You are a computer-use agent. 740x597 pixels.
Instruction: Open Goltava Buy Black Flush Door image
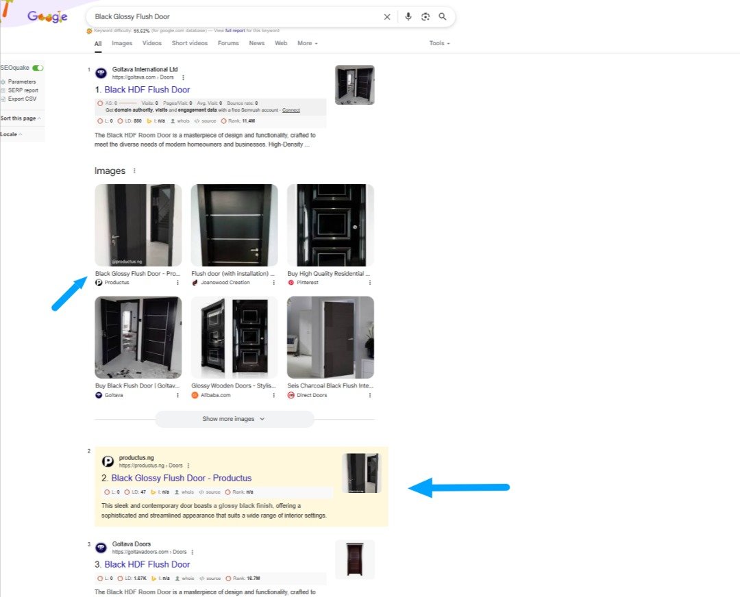click(138, 337)
